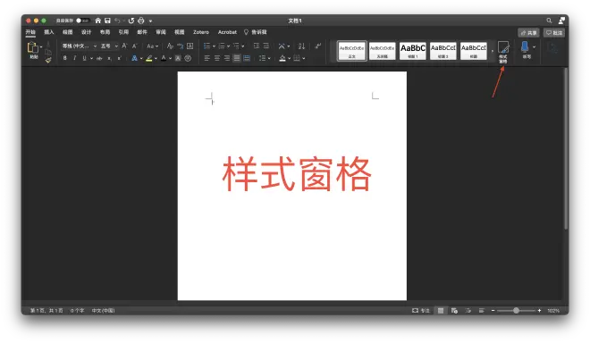The width and height of the screenshot is (590, 343).
Task: Click the Comments (批注) button
Action: tap(554, 33)
